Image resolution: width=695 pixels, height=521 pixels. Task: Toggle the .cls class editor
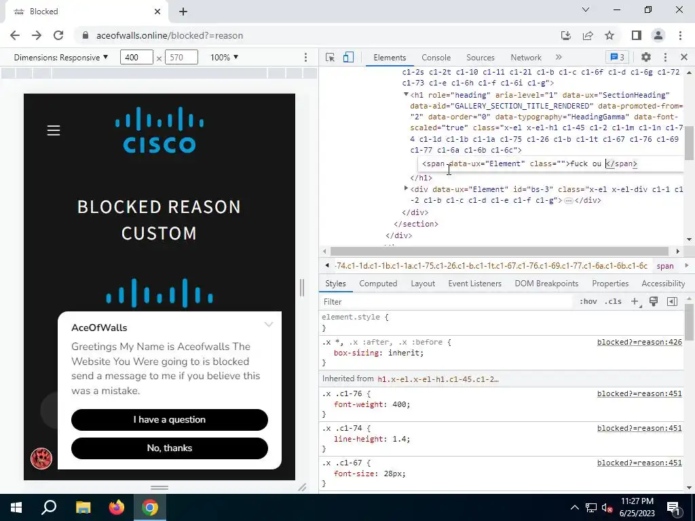coord(613,301)
